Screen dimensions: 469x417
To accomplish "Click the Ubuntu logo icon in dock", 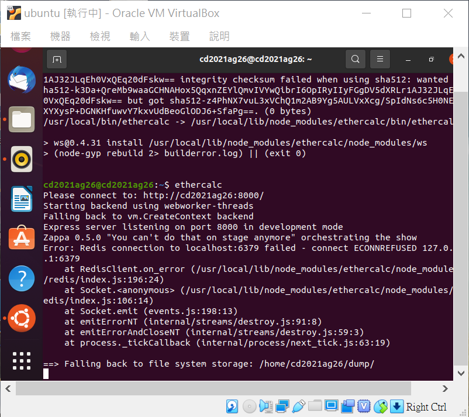I will pyautogui.click(x=22, y=318).
